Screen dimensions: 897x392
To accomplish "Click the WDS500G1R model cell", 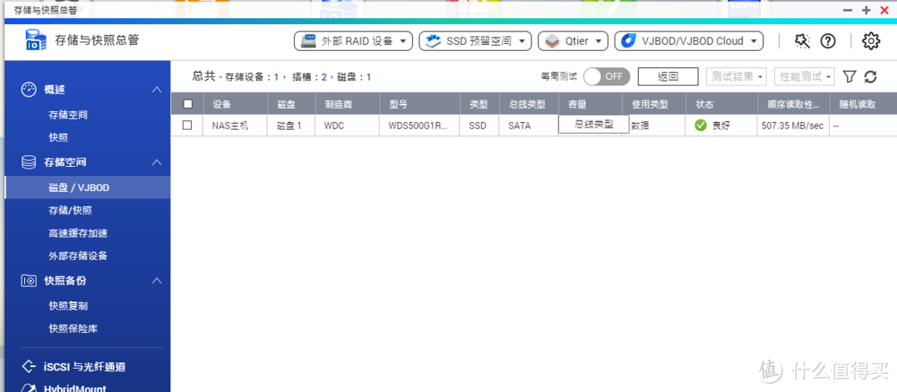I will tap(419, 125).
